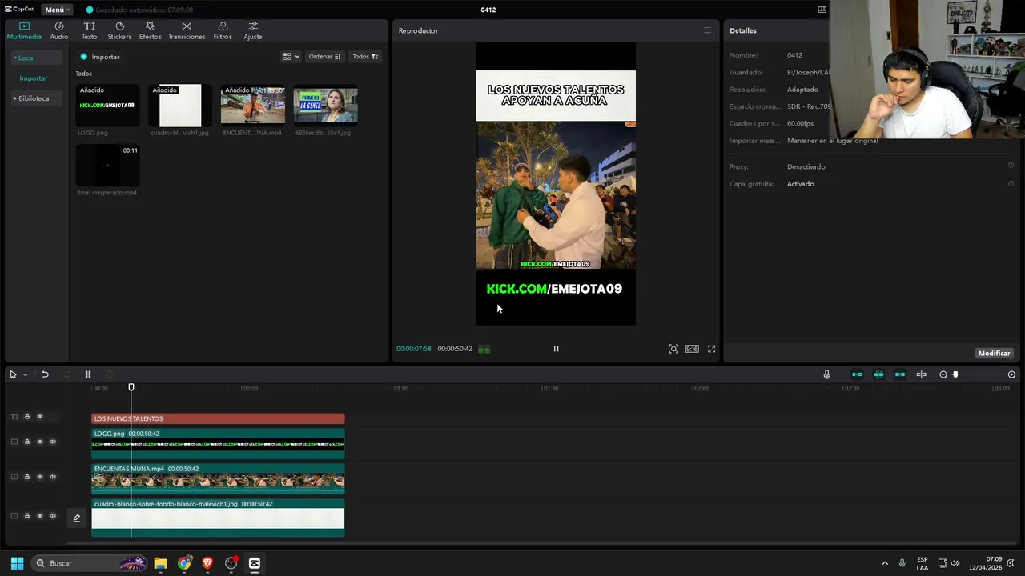Click the timeline zoom slider handle
This screenshot has width=1025, height=576.
pos(955,374)
